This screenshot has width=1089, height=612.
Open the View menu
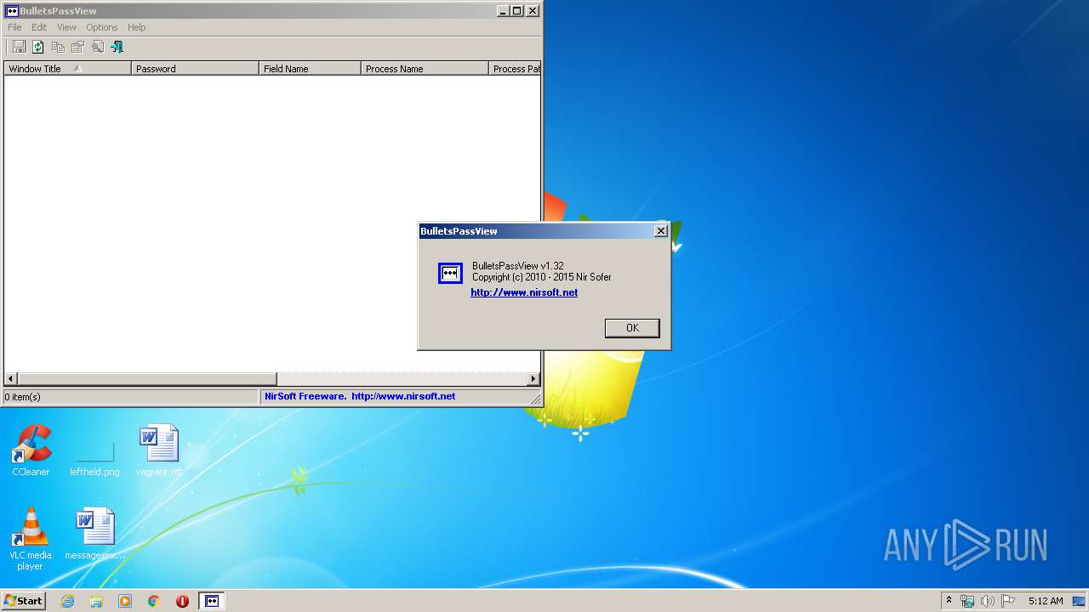click(66, 27)
